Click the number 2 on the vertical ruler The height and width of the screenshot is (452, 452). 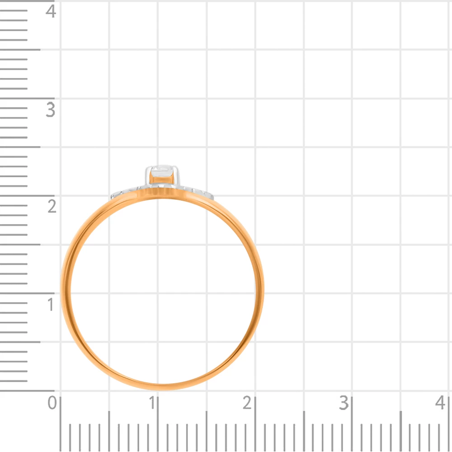point(52,207)
